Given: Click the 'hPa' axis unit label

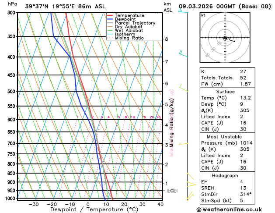Looking at the screenshot, I should coord(12,4).
